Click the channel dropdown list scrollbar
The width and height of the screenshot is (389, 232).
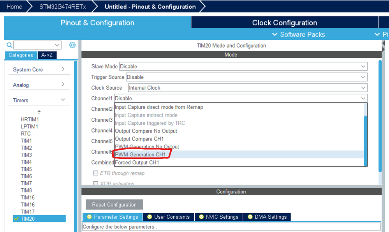click(365, 141)
